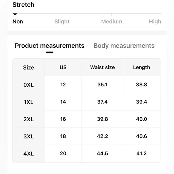Image resolution: width=174 pixels, height=174 pixels.
Task: Click the US size 16 cell
Action: (x=63, y=119)
